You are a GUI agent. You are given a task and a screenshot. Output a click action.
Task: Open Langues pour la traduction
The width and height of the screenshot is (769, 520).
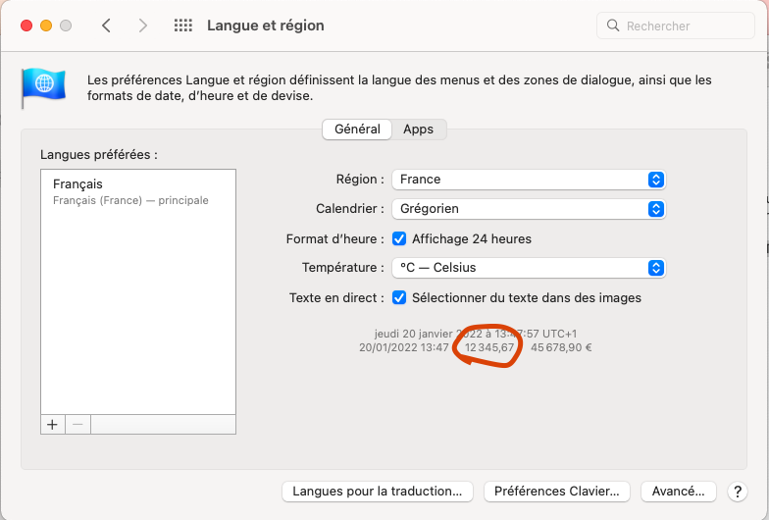[x=378, y=491]
